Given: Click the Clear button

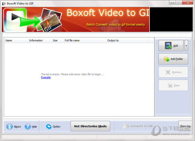Looking at the screenshot, I should [173, 85].
